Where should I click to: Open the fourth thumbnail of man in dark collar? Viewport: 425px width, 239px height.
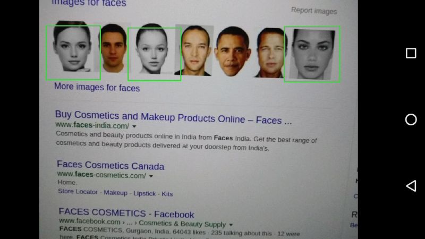pyautogui.click(x=194, y=50)
